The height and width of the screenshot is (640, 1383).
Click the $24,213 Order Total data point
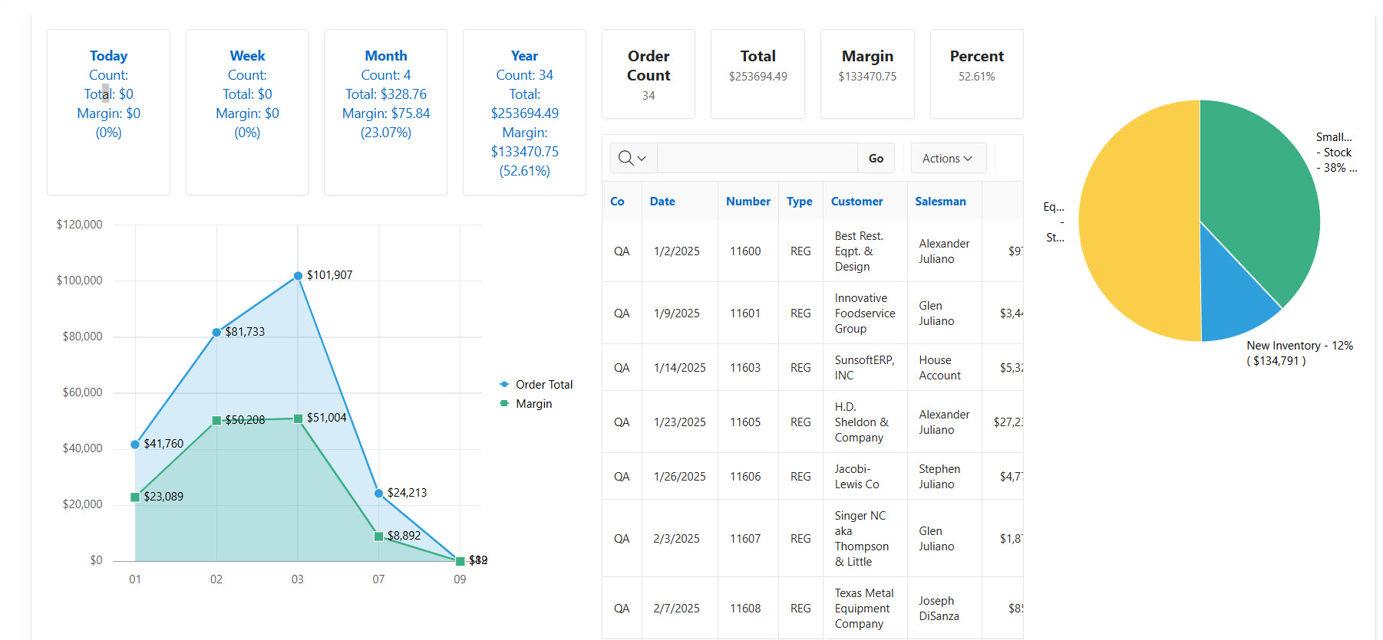[x=378, y=494]
